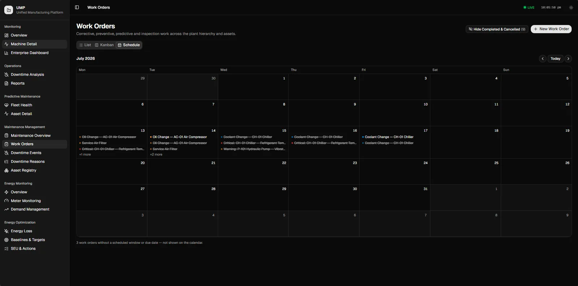
Task: Open Warning P-101 Hydraulic Pump order
Action: (x=253, y=149)
